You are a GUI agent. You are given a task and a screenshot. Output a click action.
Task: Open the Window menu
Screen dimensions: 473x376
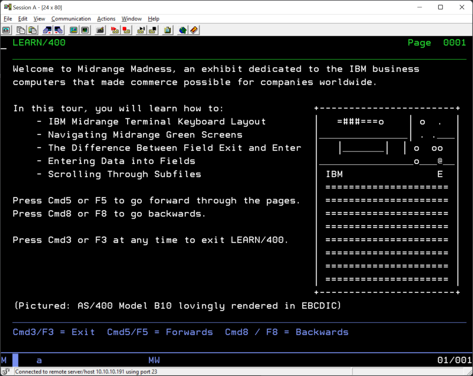[x=132, y=19]
